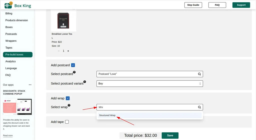Click the Step Guide button
This screenshot has width=256, height=140.
click(x=193, y=5)
